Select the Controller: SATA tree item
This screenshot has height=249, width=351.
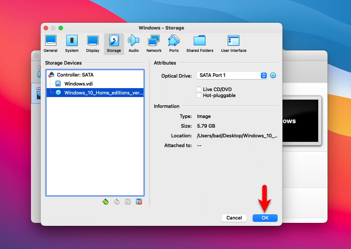click(x=95, y=75)
